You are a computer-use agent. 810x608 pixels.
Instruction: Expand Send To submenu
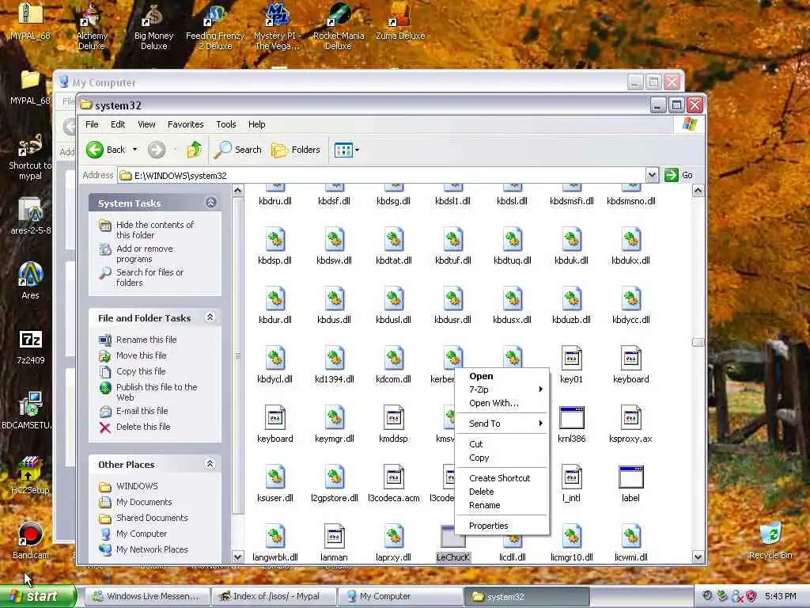point(502,424)
